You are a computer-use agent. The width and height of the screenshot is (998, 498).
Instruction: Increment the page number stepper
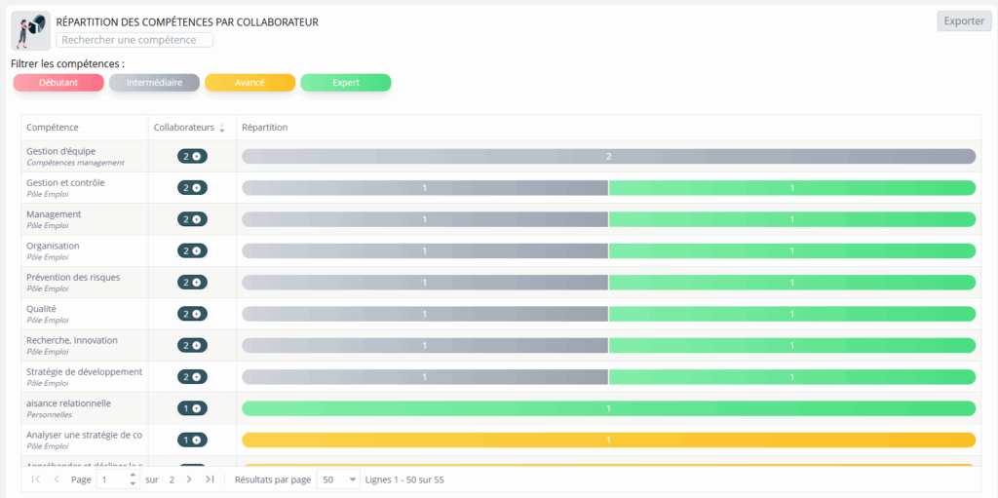click(133, 476)
